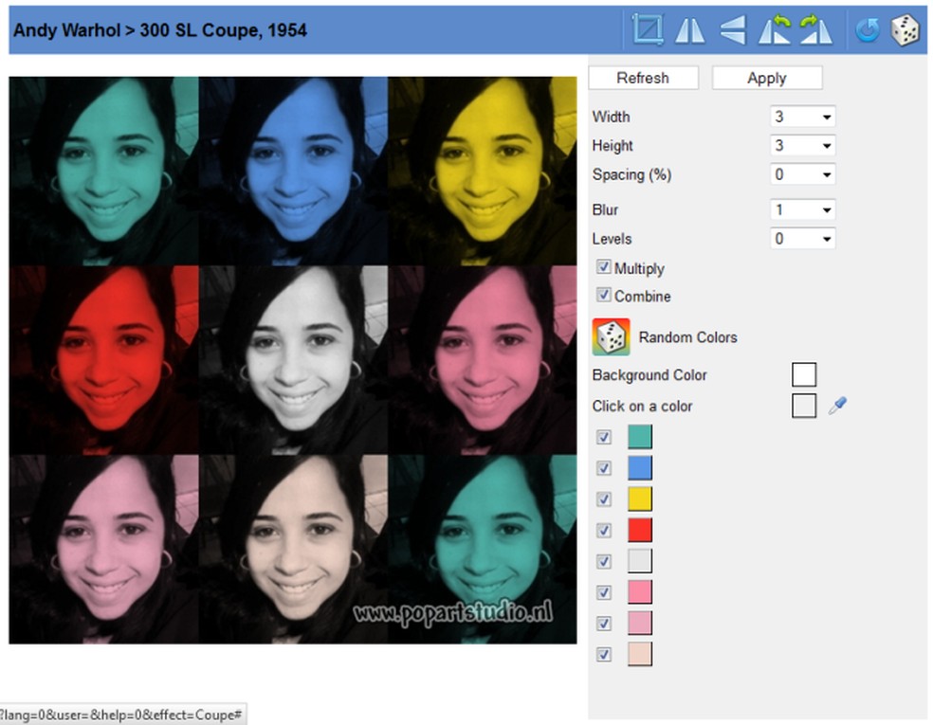
Task: Rotate the image clockwise
Action: click(817, 29)
